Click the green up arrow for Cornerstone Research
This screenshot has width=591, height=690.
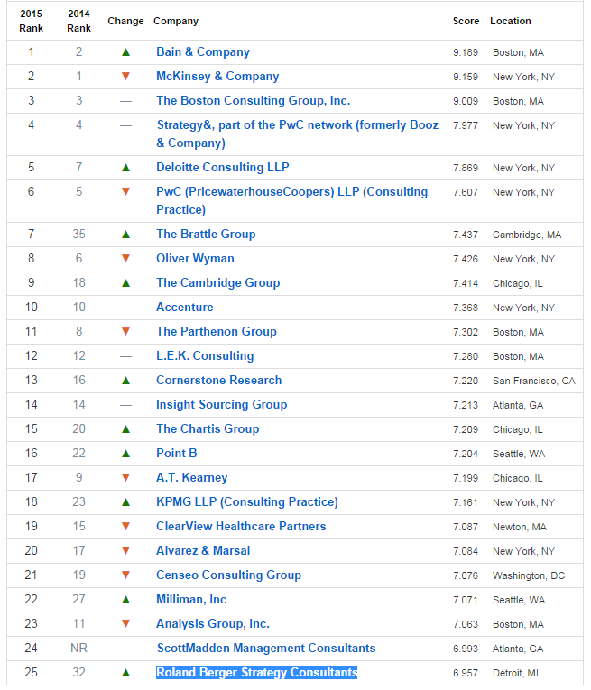pos(125,381)
